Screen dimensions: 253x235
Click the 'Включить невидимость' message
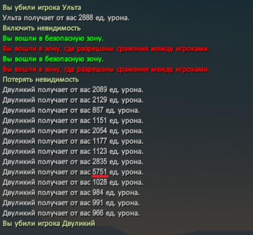click(42, 28)
